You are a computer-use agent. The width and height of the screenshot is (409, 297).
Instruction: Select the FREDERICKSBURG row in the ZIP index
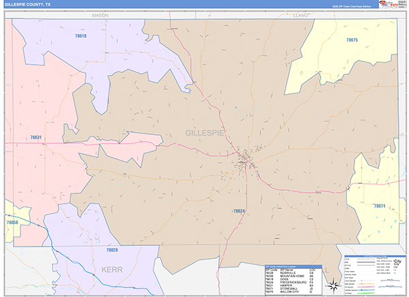tap(293, 283)
